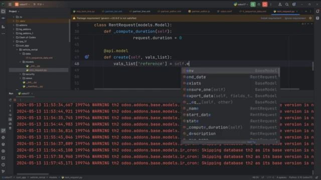Image resolution: width=321 pixels, height=180 pixels.
Task: Open Python Packages tool window icon
Action: (x=3, y=144)
